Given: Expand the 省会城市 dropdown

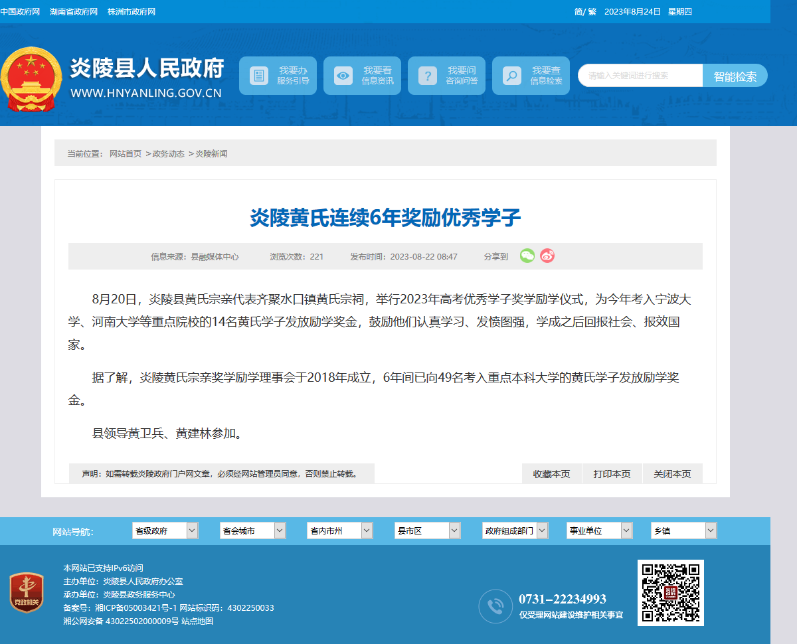Looking at the screenshot, I should tap(253, 530).
